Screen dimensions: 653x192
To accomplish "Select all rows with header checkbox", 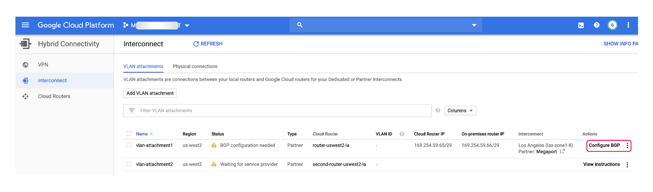I will [x=129, y=134].
